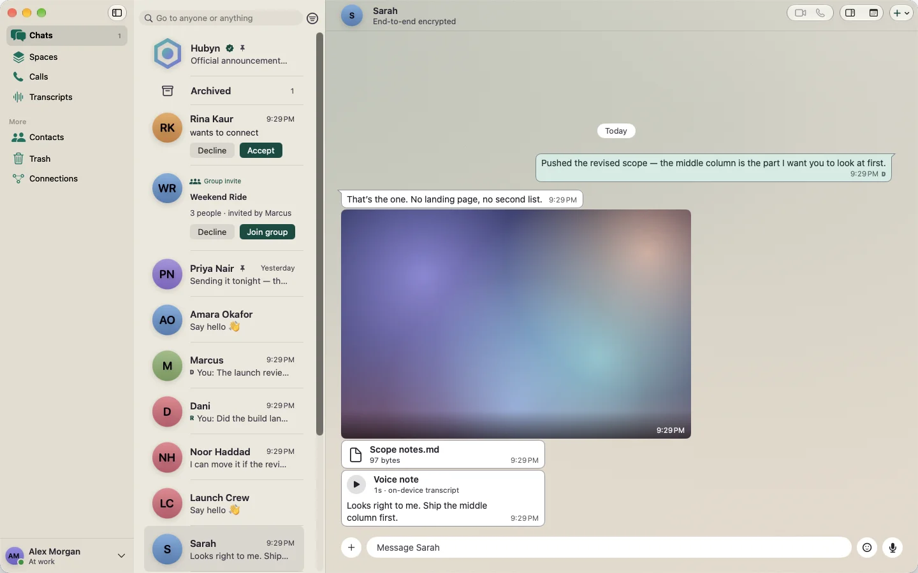Click the Rina Kaur avatar

click(x=167, y=128)
